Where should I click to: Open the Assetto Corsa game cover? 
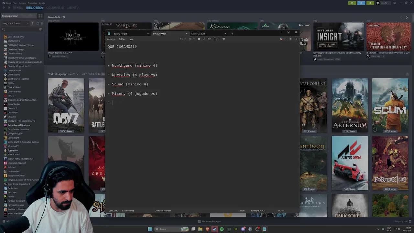tap(350, 163)
